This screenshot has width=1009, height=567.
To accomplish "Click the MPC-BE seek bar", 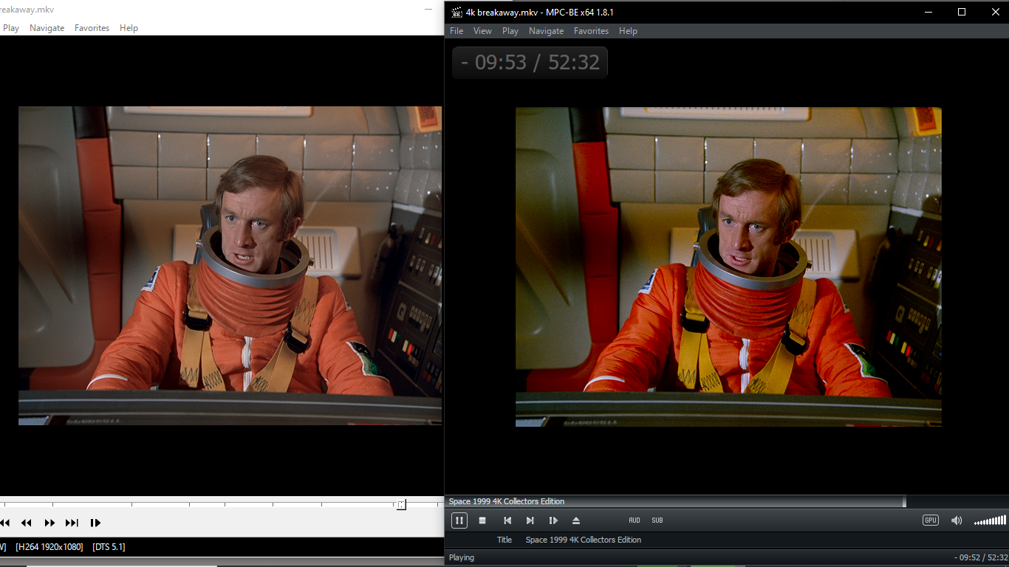I will (x=726, y=501).
